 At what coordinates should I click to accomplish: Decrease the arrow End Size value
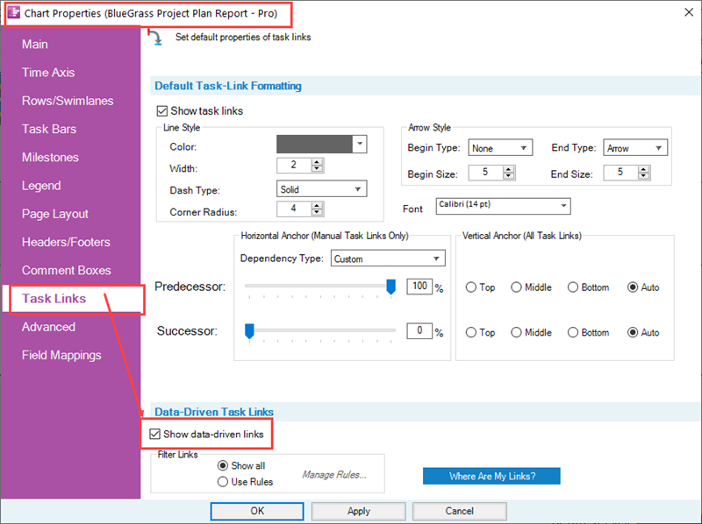tap(644, 177)
